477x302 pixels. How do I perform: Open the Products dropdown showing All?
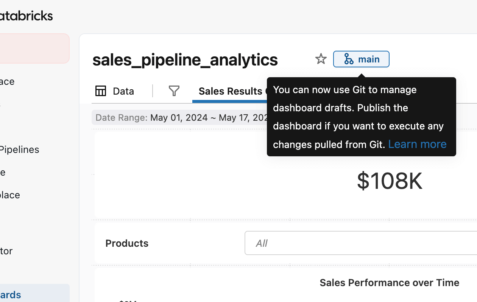(360, 243)
